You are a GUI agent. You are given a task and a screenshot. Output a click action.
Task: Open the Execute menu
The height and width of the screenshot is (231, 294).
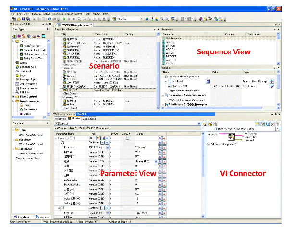coord(36,14)
